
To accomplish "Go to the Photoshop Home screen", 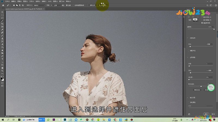I will coord(3,5).
